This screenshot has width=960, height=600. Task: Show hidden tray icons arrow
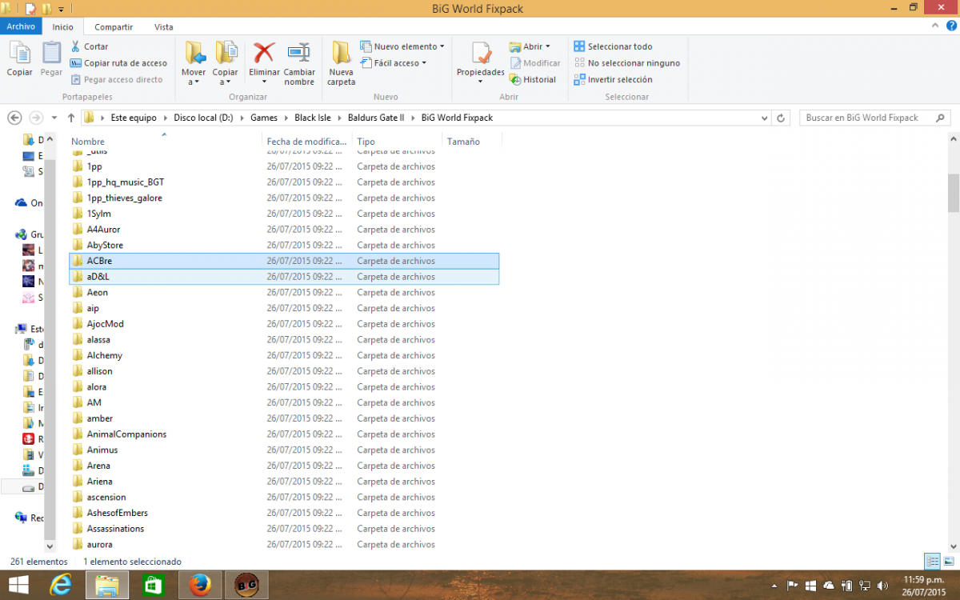click(774, 585)
